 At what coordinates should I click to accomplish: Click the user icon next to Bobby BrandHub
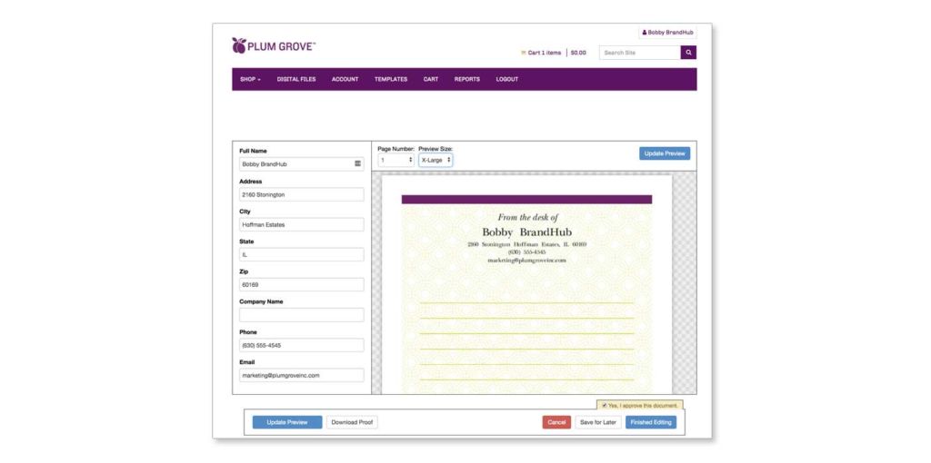[x=645, y=33]
